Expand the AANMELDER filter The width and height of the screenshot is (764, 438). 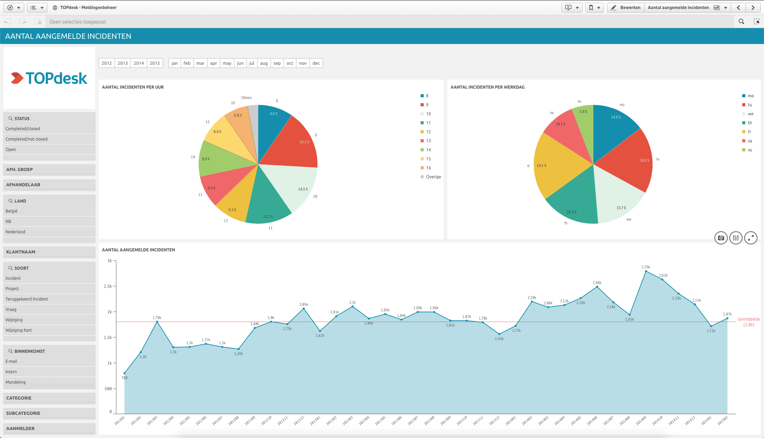pos(49,428)
